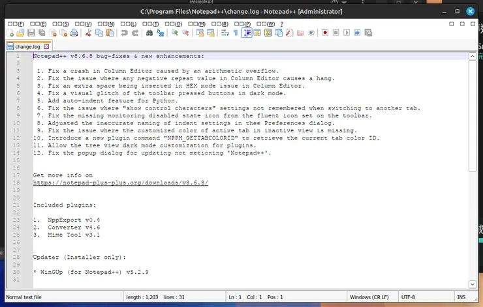
Task: Open the user defined language icon
Action: [257, 33]
